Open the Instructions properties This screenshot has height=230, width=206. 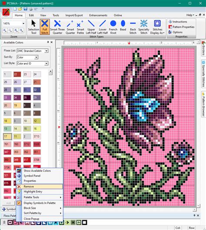(178, 22)
